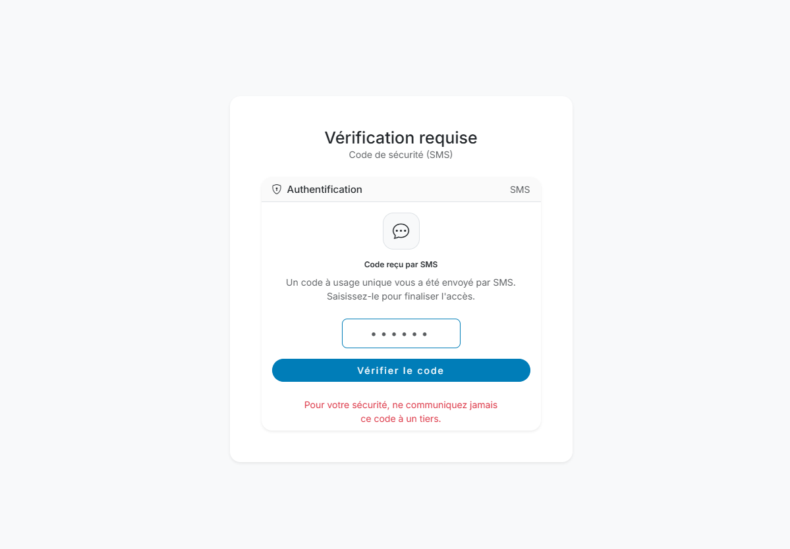
Task: Select the 'Authentification' header tab
Action: [324, 189]
